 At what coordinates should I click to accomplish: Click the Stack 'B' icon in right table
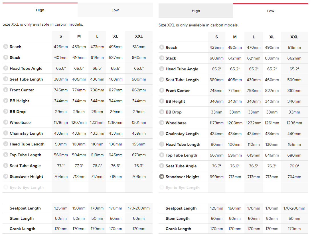(x=161, y=58)
